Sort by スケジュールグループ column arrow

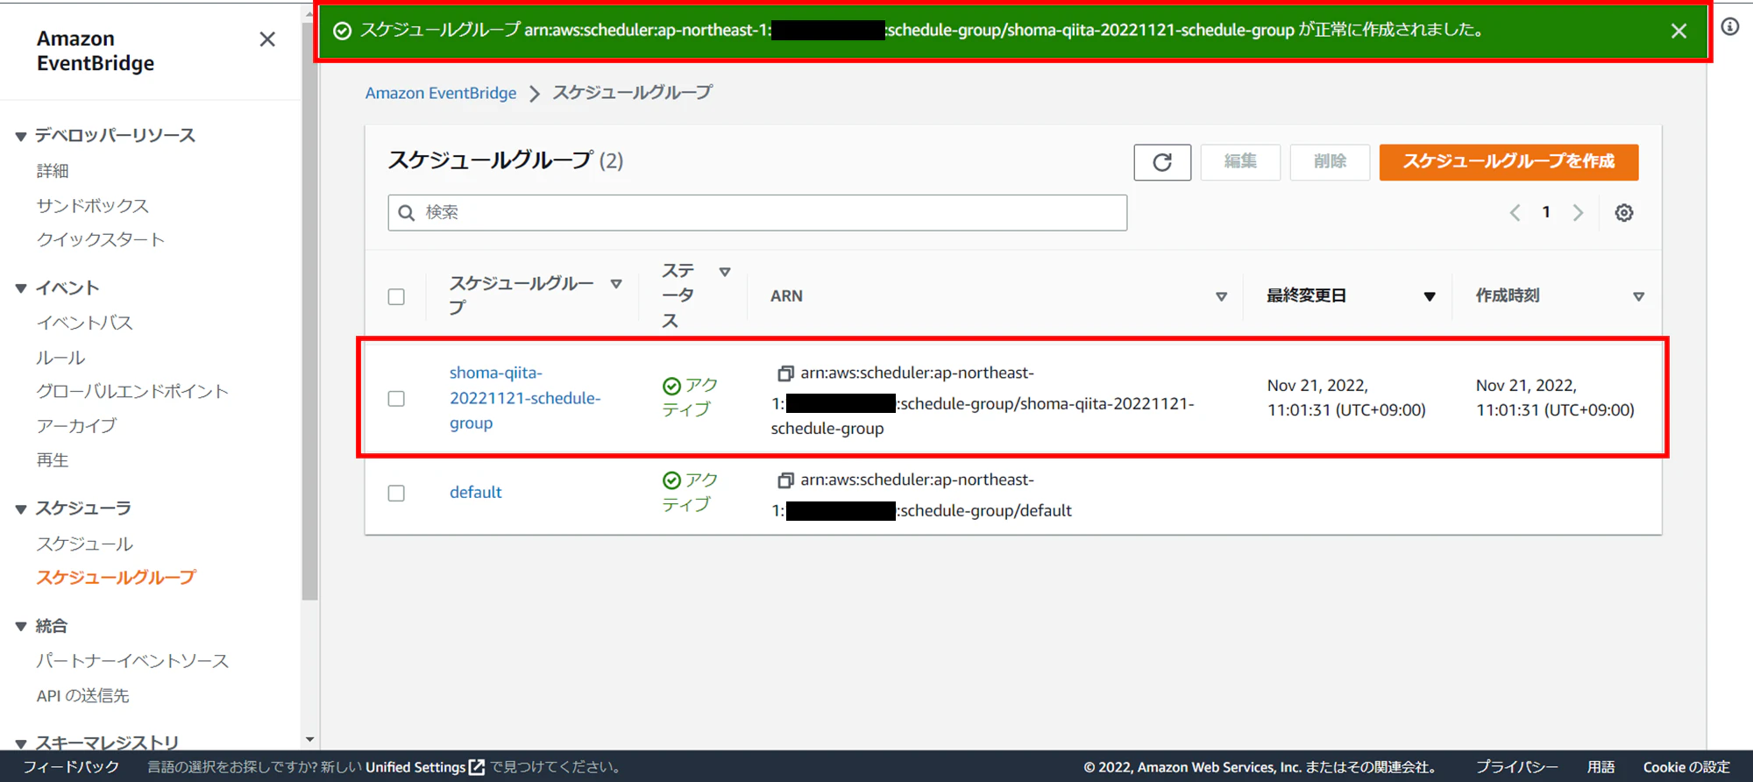tap(616, 284)
